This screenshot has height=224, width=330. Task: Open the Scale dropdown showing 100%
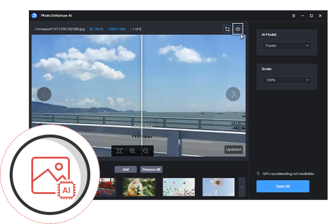click(287, 80)
